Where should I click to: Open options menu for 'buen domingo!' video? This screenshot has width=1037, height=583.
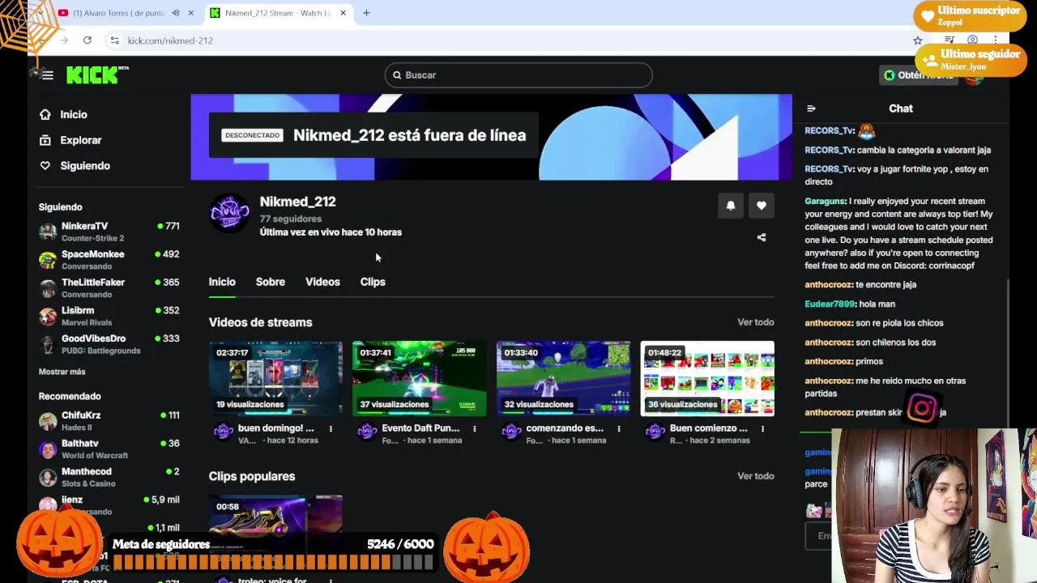coord(331,428)
